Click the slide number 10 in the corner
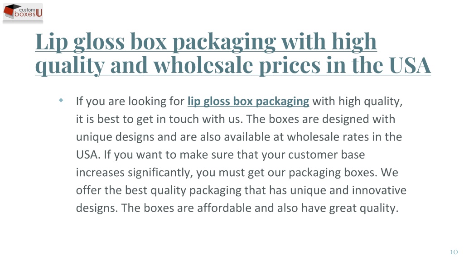The height and width of the screenshot is (261, 464). (454, 252)
